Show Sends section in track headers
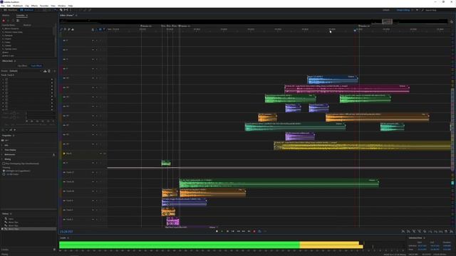The height and width of the screenshot is (256, 456). coord(69,29)
